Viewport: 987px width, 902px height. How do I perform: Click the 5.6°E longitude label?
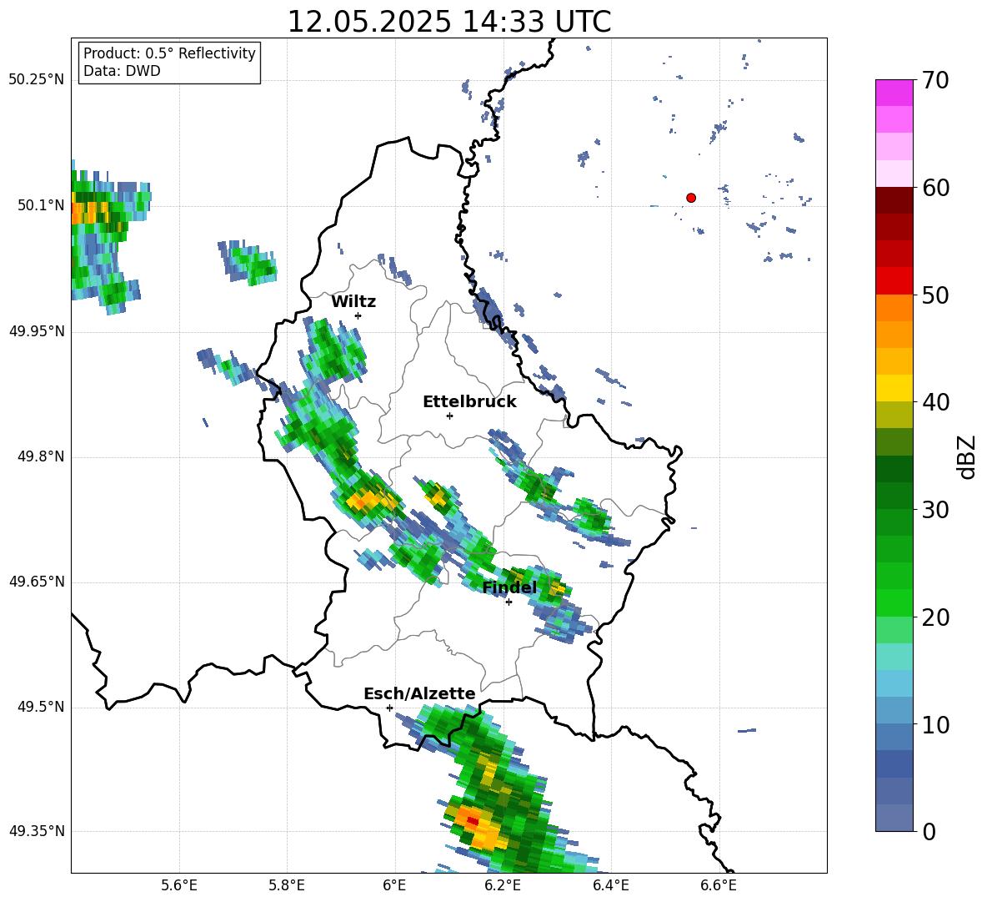179,885
